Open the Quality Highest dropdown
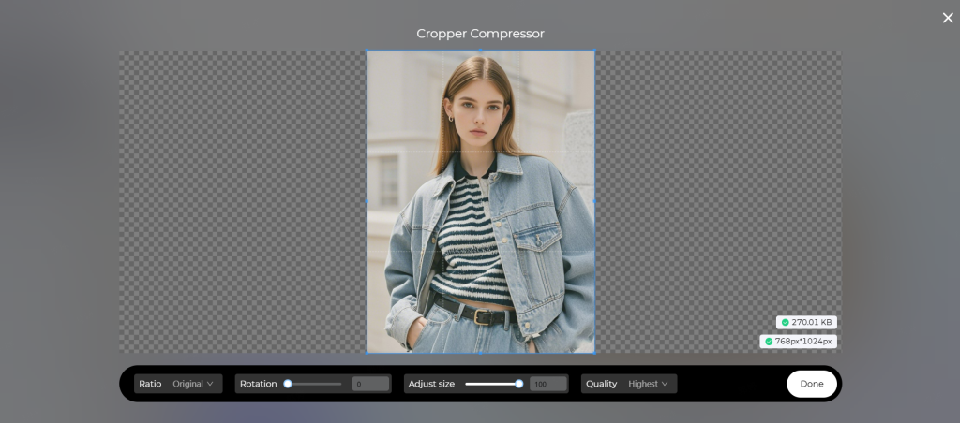The image size is (960, 423). pos(629,384)
